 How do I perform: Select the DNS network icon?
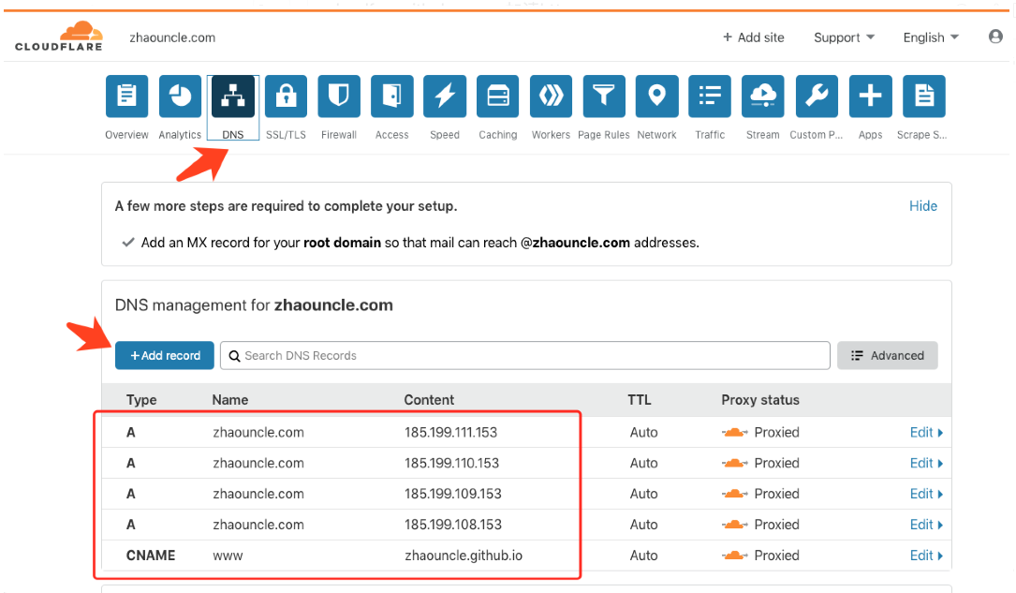click(x=233, y=96)
